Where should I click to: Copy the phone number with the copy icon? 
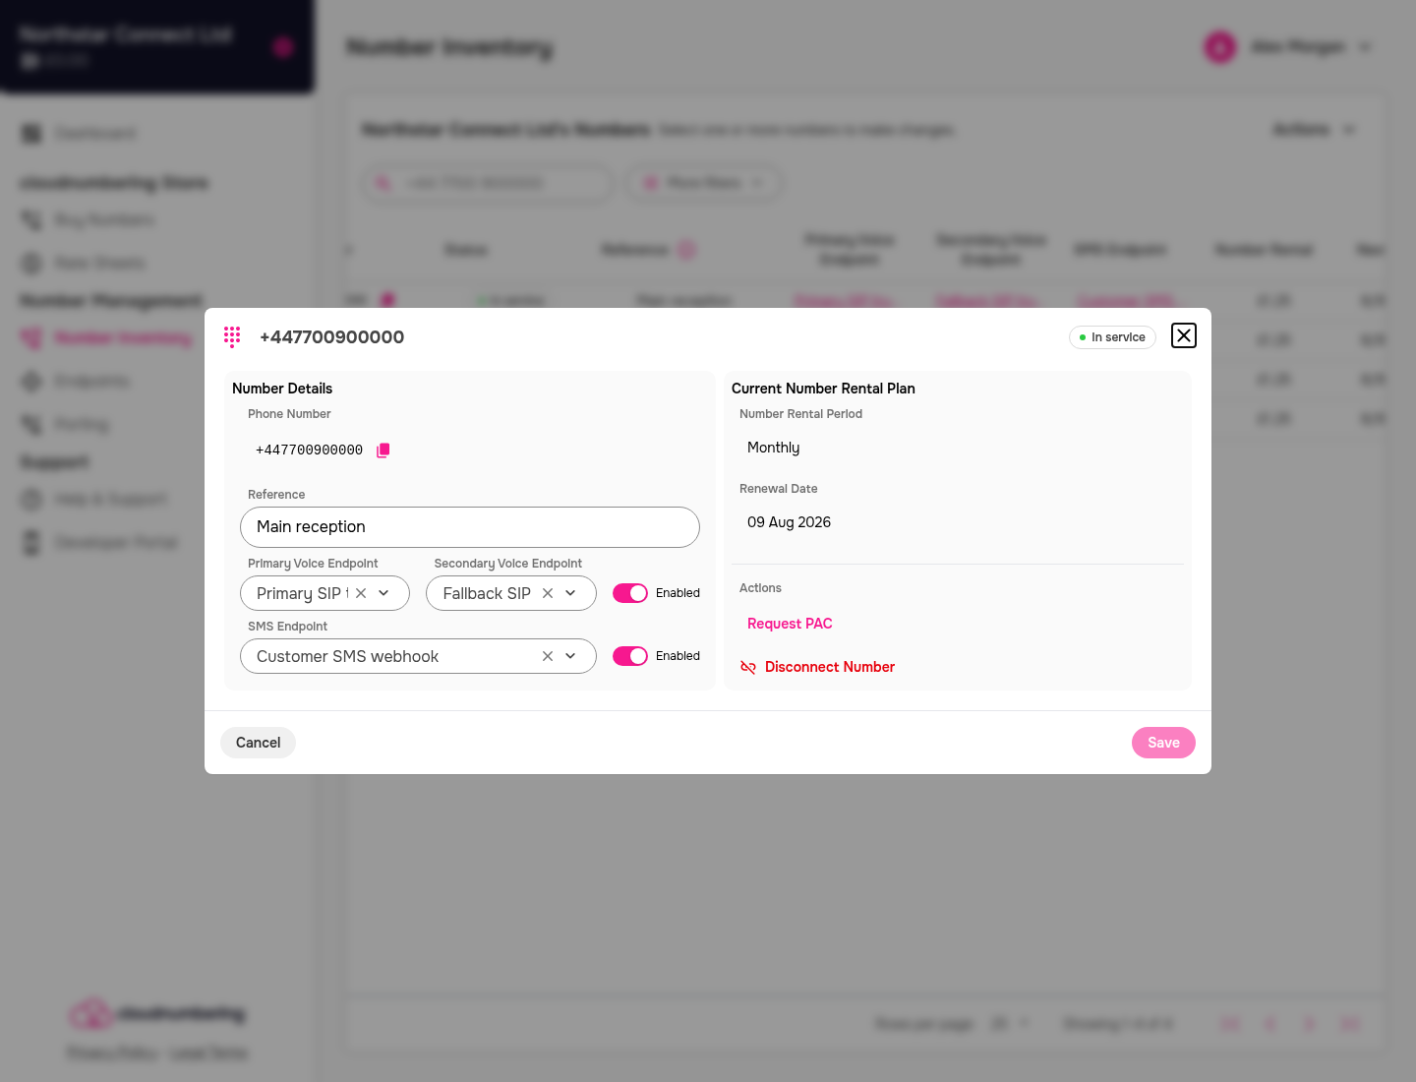click(383, 450)
